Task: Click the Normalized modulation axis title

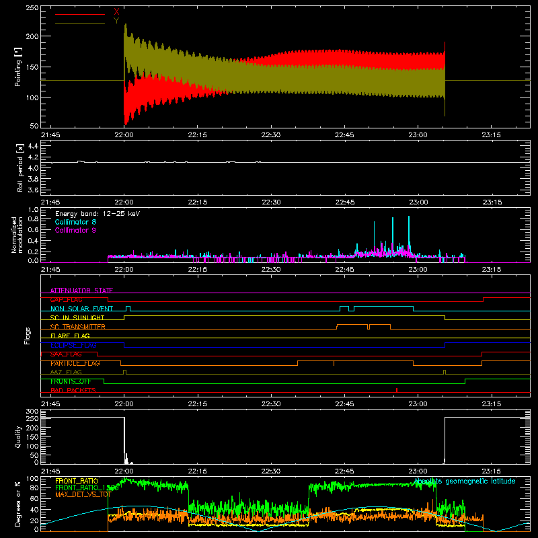Action: [17, 235]
